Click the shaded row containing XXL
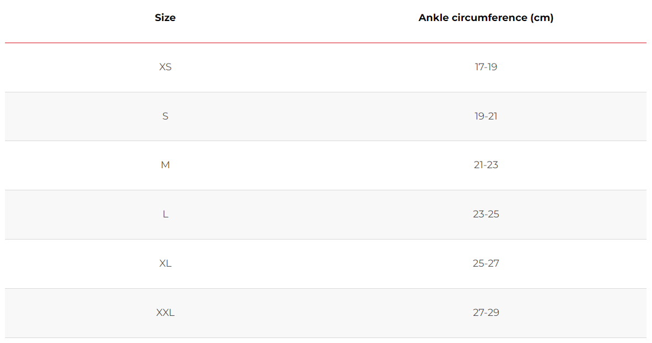This screenshot has width=652, height=343. [x=326, y=313]
